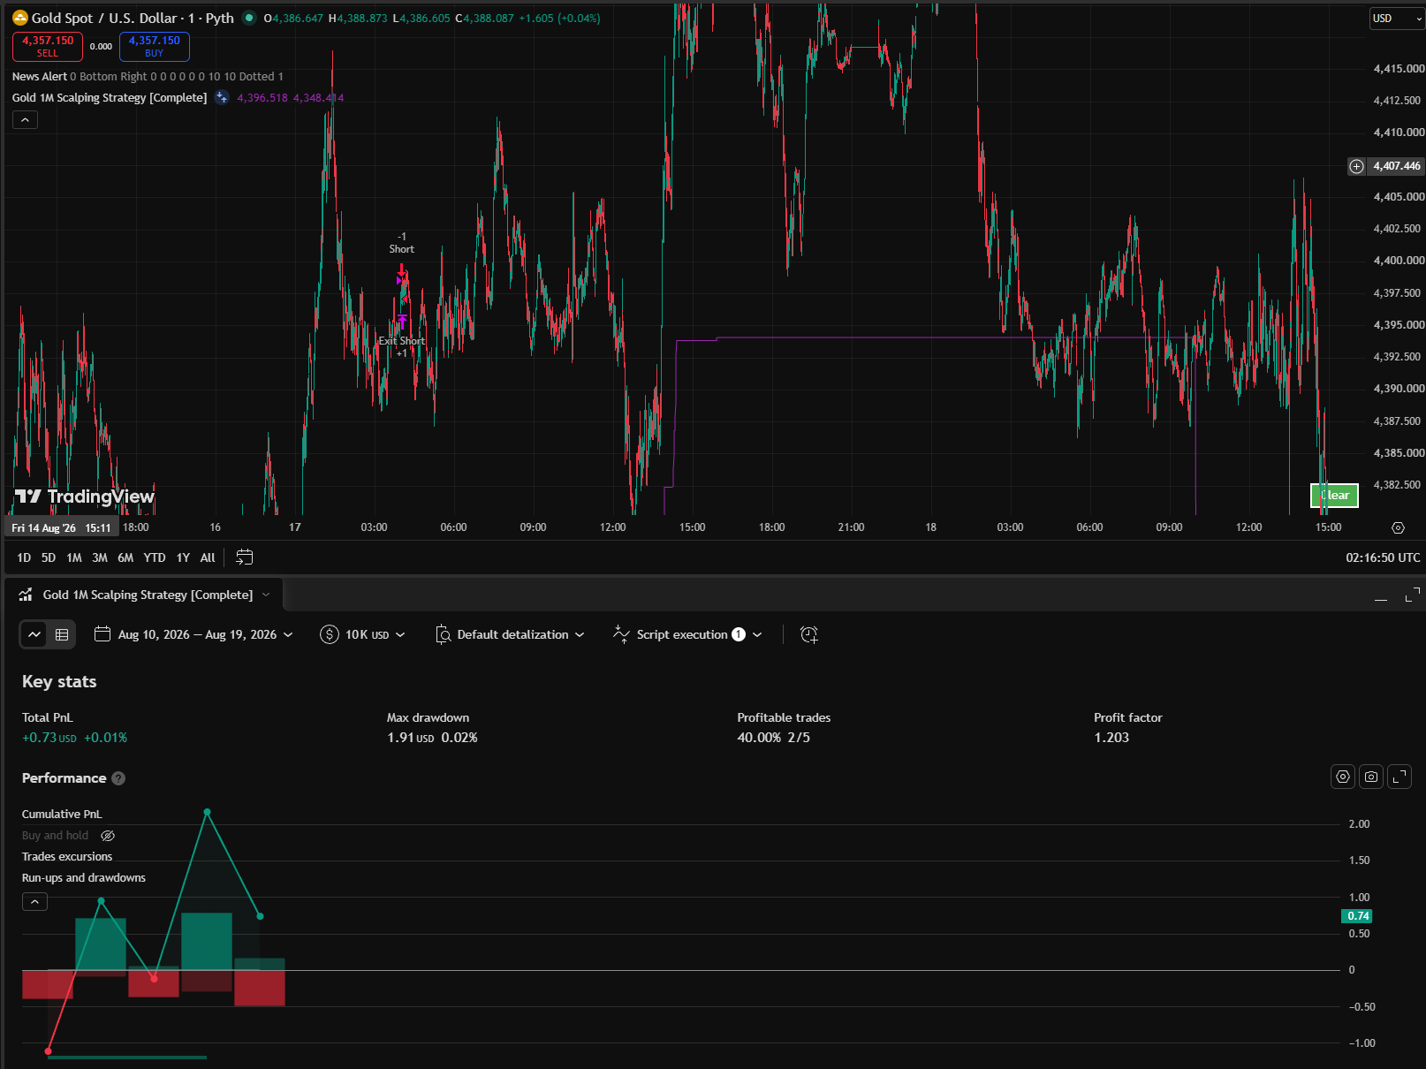Click the green market status dot
This screenshot has height=1069, width=1426.
[249, 18]
